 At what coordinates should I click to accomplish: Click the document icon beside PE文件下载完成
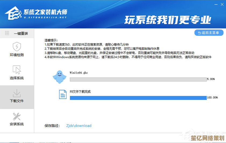click(63, 94)
